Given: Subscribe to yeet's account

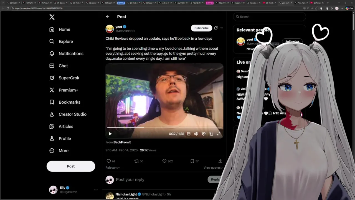Looking at the screenshot, I should click(x=201, y=28).
